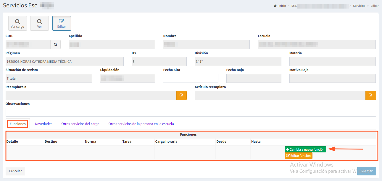Open the Servicios breadcrumb link
This screenshot has width=382, height=181.
coord(359,6)
